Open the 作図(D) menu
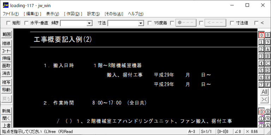 click(73, 14)
